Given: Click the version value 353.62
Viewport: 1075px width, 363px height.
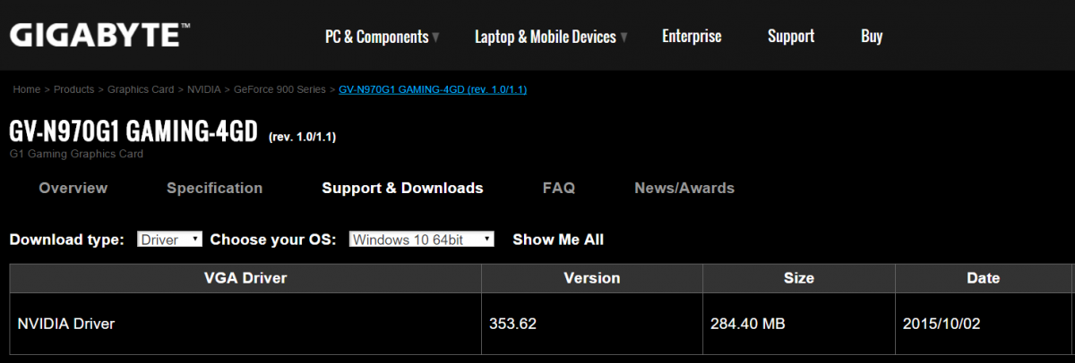Looking at the screenshot, I should point(512,324).
